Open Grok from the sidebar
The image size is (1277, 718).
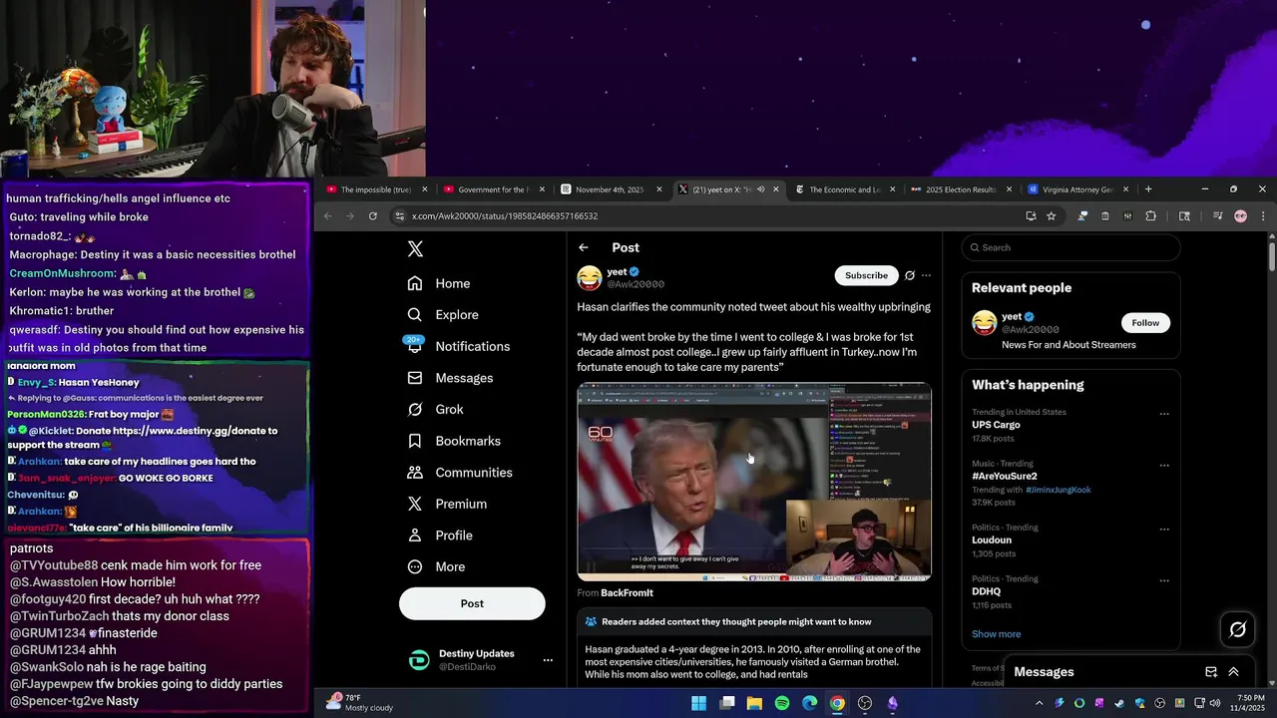(x=435, y=409)
